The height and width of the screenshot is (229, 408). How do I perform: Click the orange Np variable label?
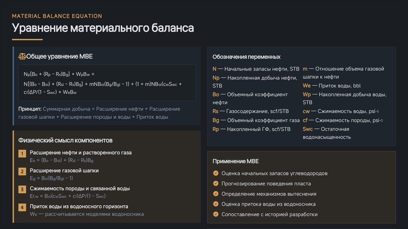click(216, 77)
